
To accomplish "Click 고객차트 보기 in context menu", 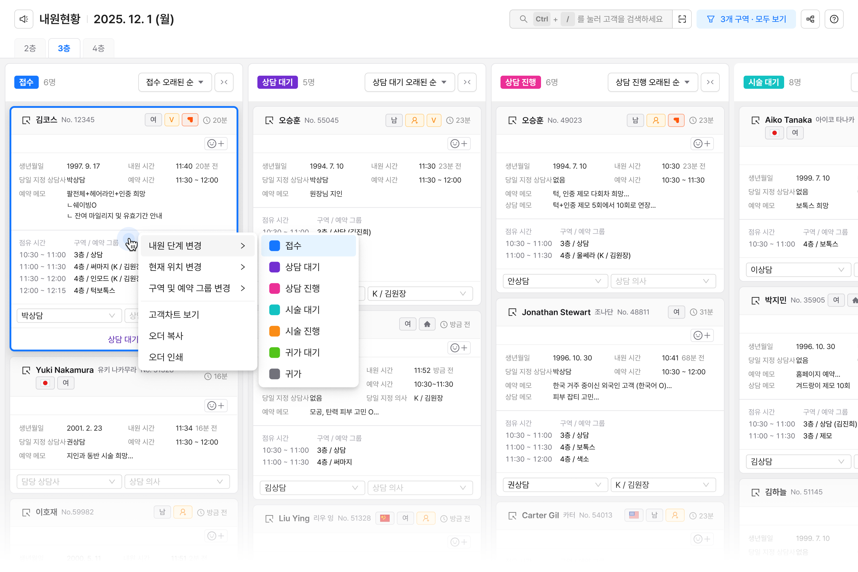I will [174, 314].
